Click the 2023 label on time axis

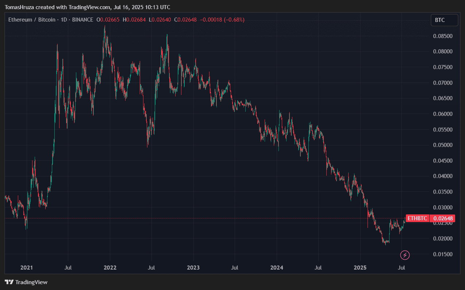[x=193, y=268]
